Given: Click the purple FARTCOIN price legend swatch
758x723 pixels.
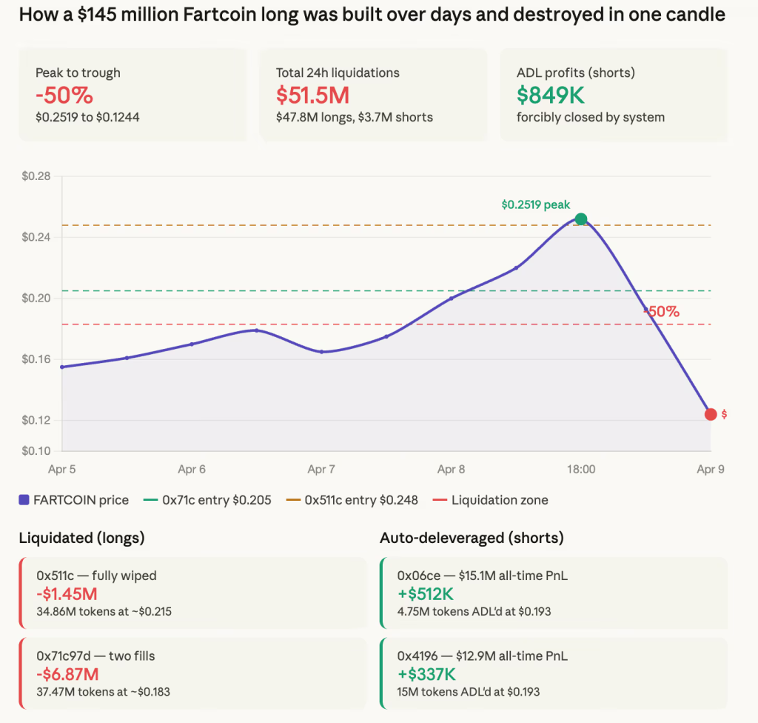Looking at the screenshot, I should click(x=24, y=500).
